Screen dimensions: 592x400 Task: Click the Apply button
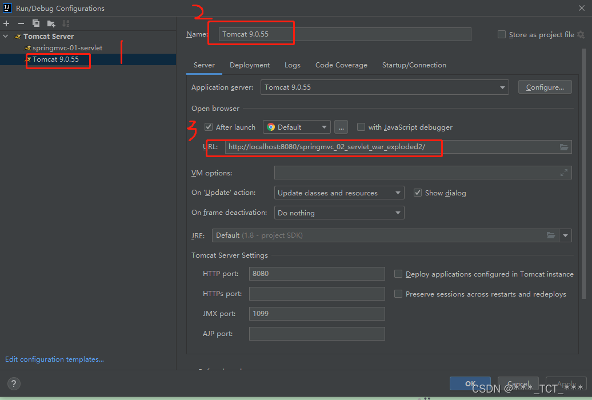(566, 383)
